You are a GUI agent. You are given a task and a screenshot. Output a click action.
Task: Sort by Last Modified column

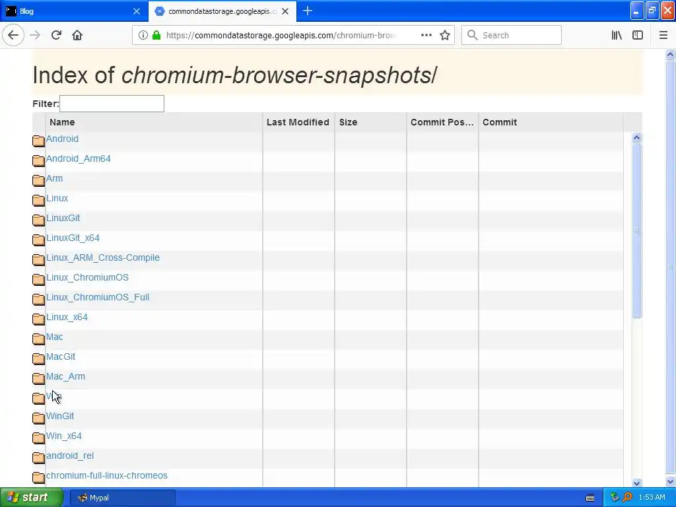tap(298, 122)
